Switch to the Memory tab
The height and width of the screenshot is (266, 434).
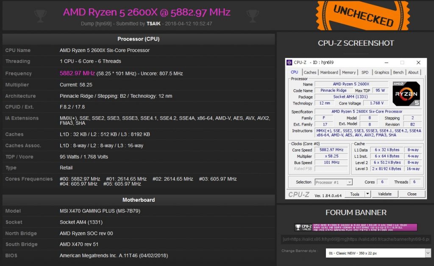349,72
